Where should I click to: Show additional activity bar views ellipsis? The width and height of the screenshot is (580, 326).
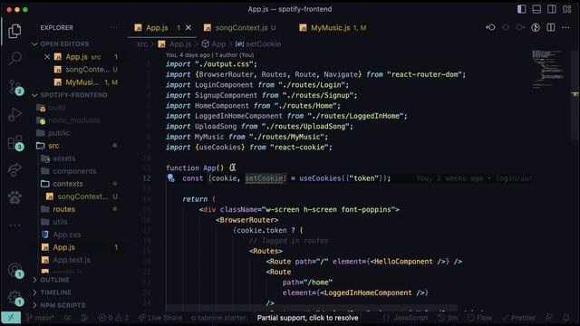point(14,225)
